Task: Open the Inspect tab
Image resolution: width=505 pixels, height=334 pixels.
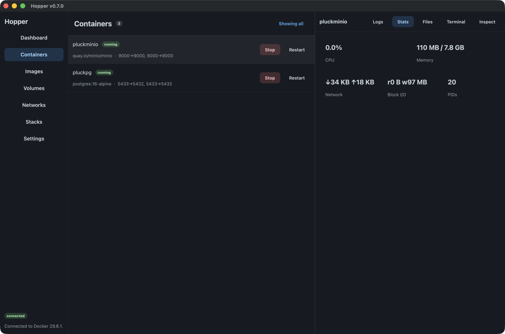Action: pyautogui.click(x=487, y=22)
